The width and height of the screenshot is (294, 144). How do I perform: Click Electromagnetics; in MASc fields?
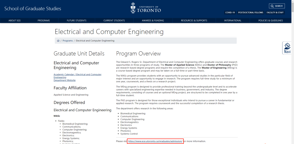(x=72, y=132)
